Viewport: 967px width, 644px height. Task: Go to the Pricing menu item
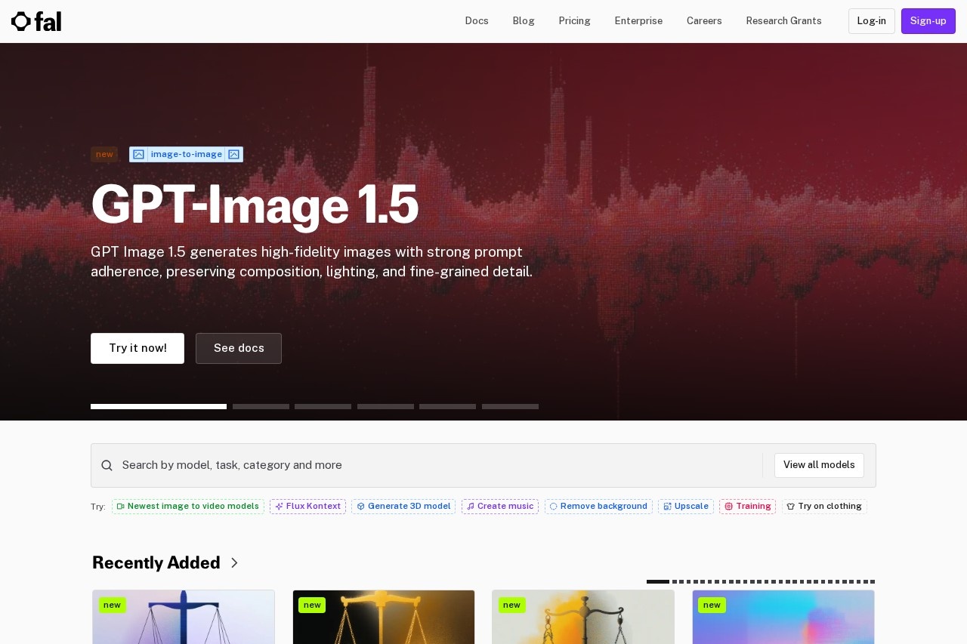[574, 21]
